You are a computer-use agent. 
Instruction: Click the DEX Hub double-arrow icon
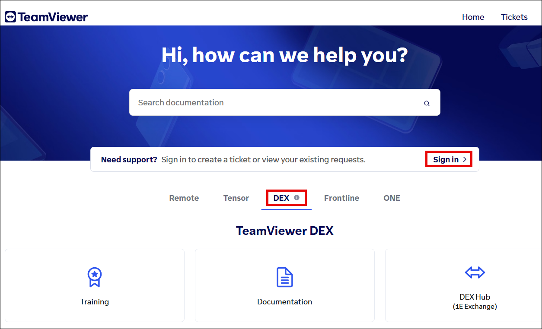[x=475, y=272]
